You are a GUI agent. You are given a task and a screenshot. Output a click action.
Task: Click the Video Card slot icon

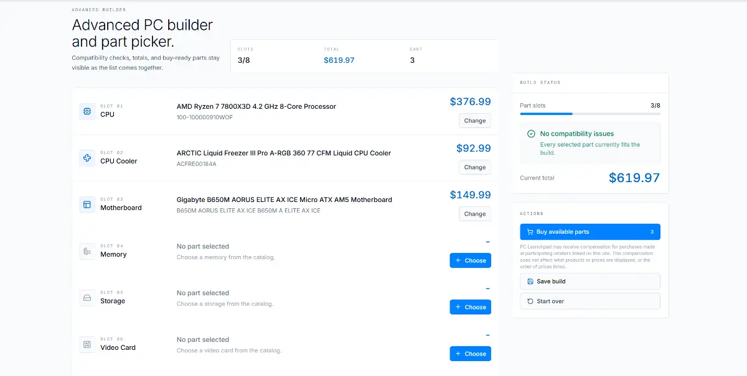pos(87,344)
